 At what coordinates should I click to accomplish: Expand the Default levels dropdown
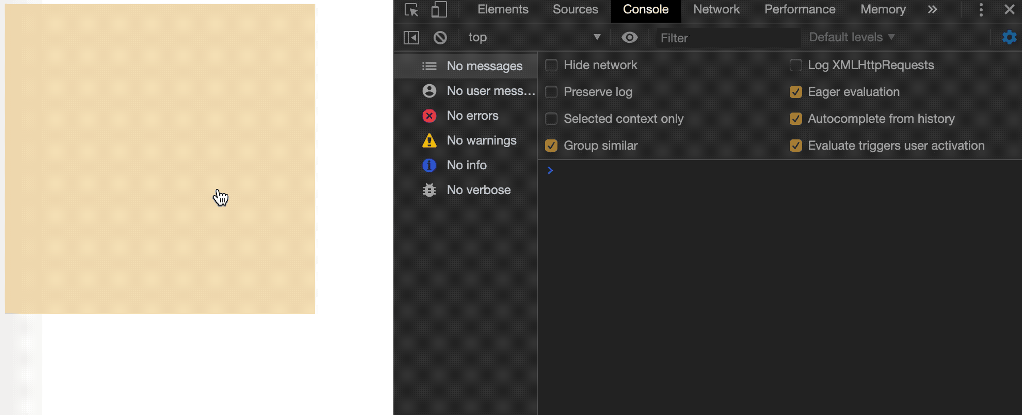point(851,37)
